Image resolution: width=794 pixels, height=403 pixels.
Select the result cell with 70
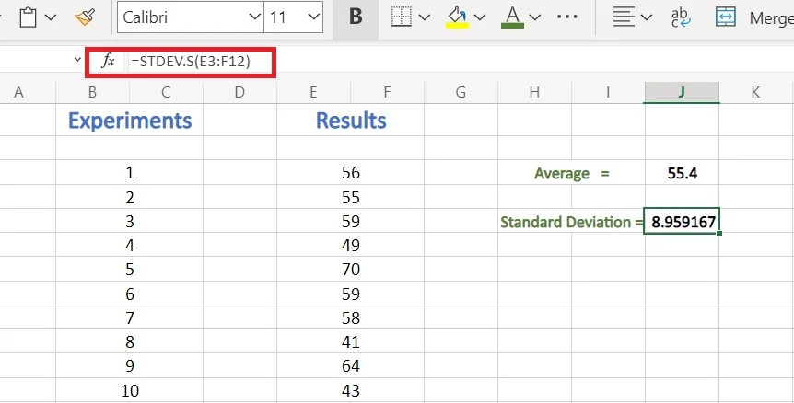tap(350, 270)
